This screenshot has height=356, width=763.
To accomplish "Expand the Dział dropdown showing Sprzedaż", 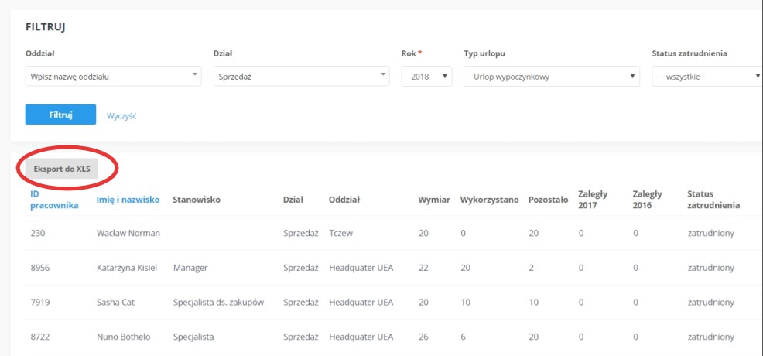I will click(302, 77).
